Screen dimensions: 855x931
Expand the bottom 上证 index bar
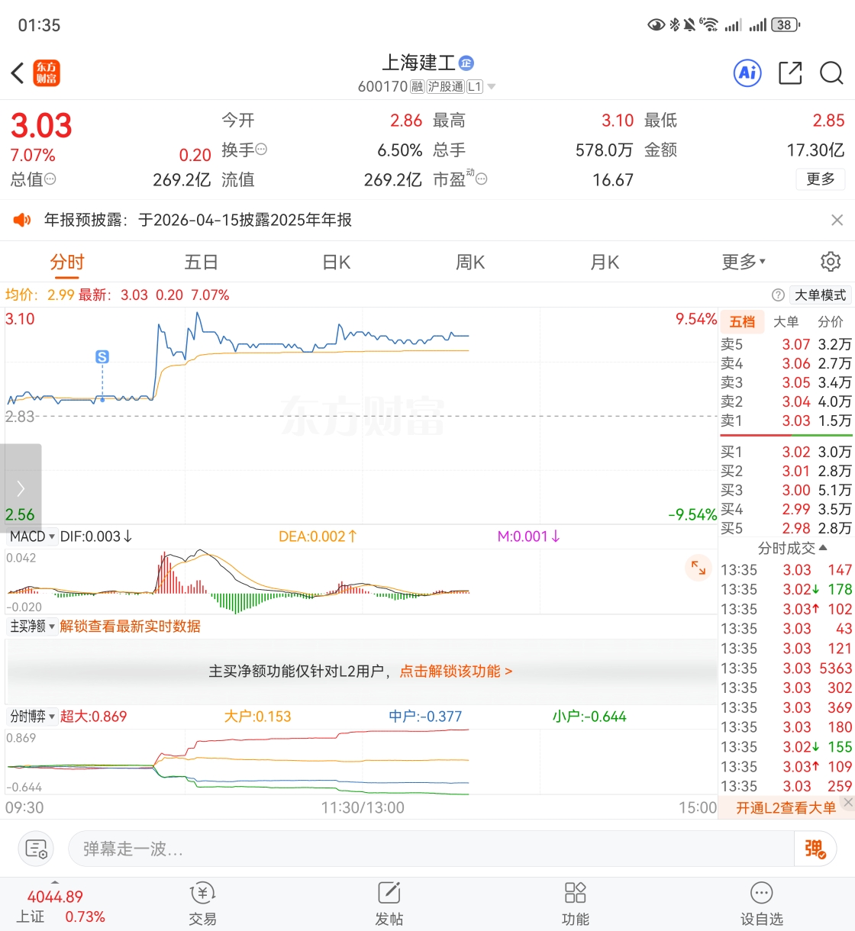55,881
